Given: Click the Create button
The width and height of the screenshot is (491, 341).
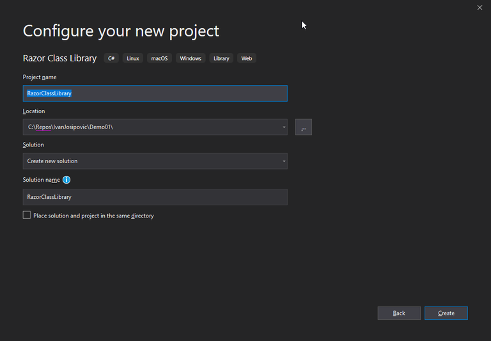Looking at the screenshot, I should [446, 313].
